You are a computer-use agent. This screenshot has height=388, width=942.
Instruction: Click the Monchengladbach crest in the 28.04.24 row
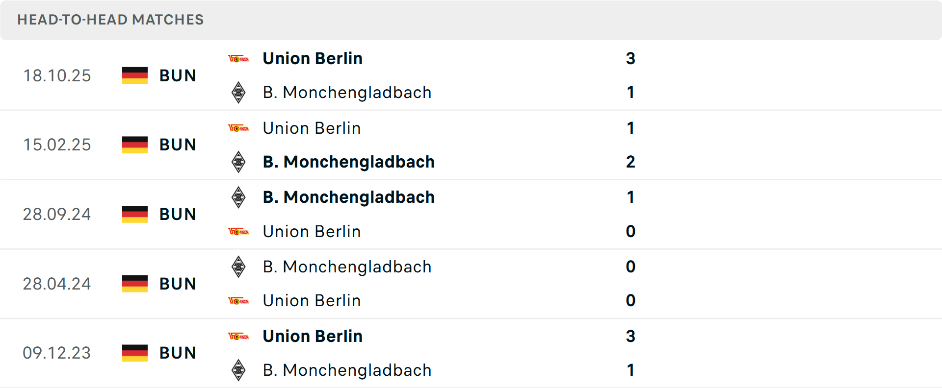tap(239, 267)
